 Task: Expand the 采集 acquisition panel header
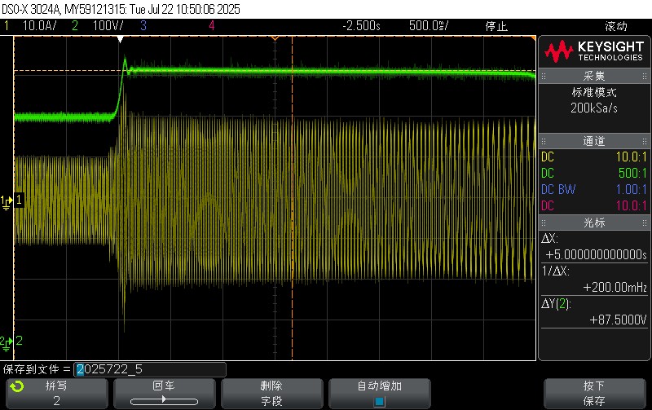tap(593, 76)
